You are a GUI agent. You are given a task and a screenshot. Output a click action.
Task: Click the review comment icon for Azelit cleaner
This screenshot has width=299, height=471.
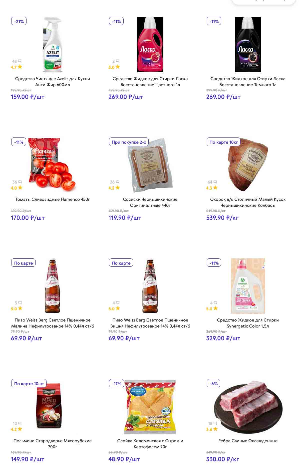click(x=20, y=61)
